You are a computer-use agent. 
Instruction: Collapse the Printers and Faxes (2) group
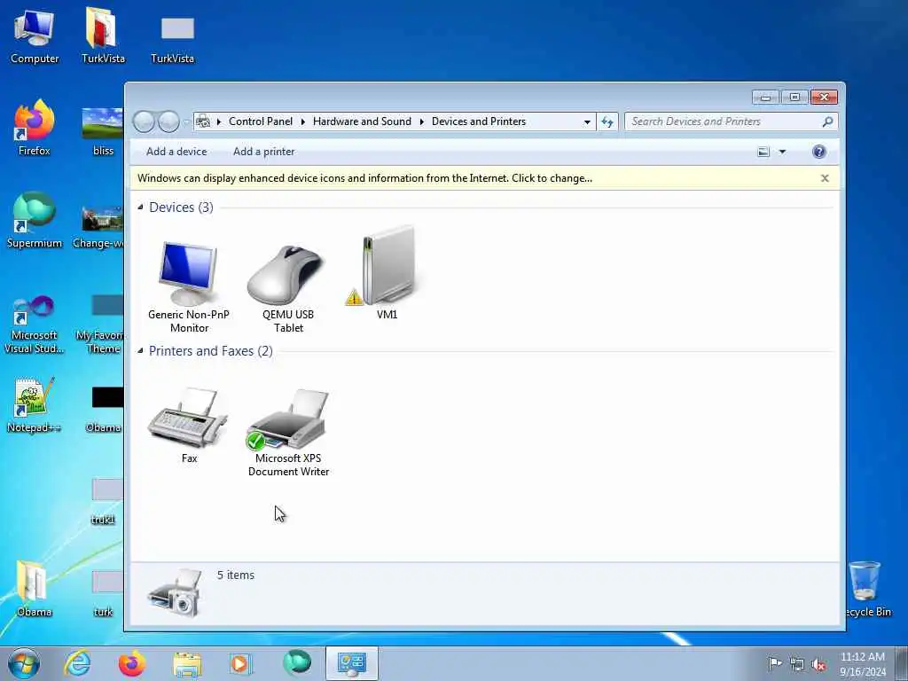140,350
